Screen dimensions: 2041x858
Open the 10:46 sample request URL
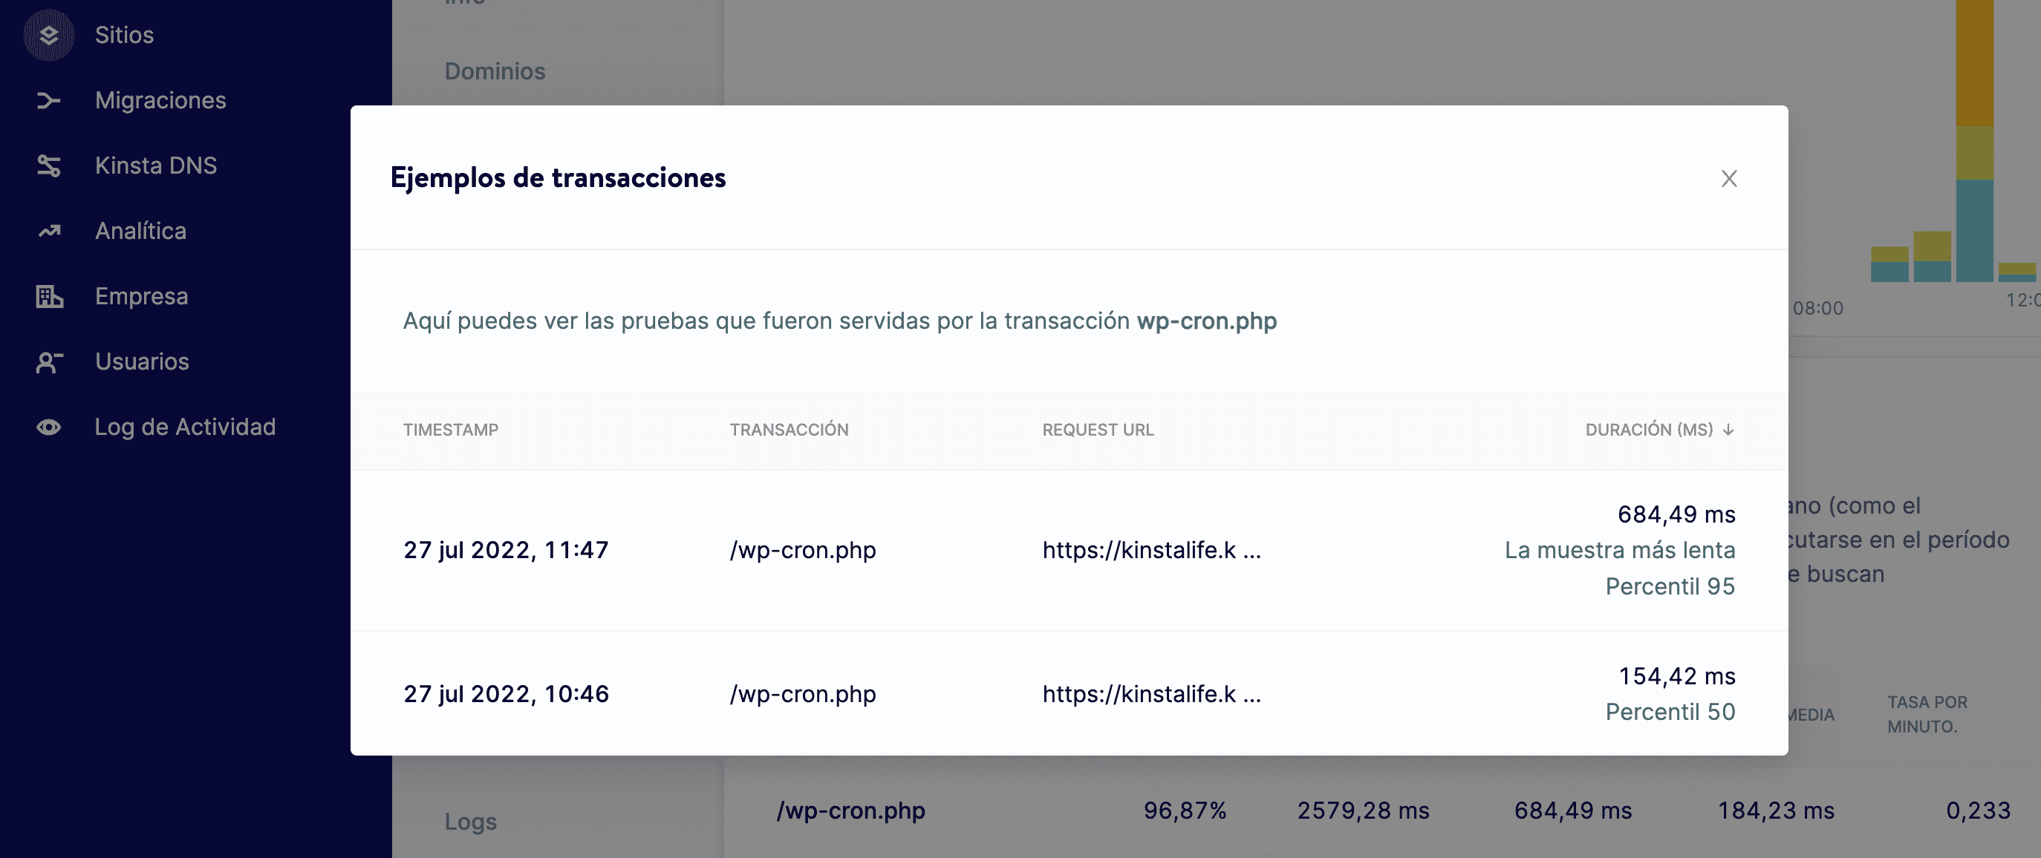coord(1150,694)
